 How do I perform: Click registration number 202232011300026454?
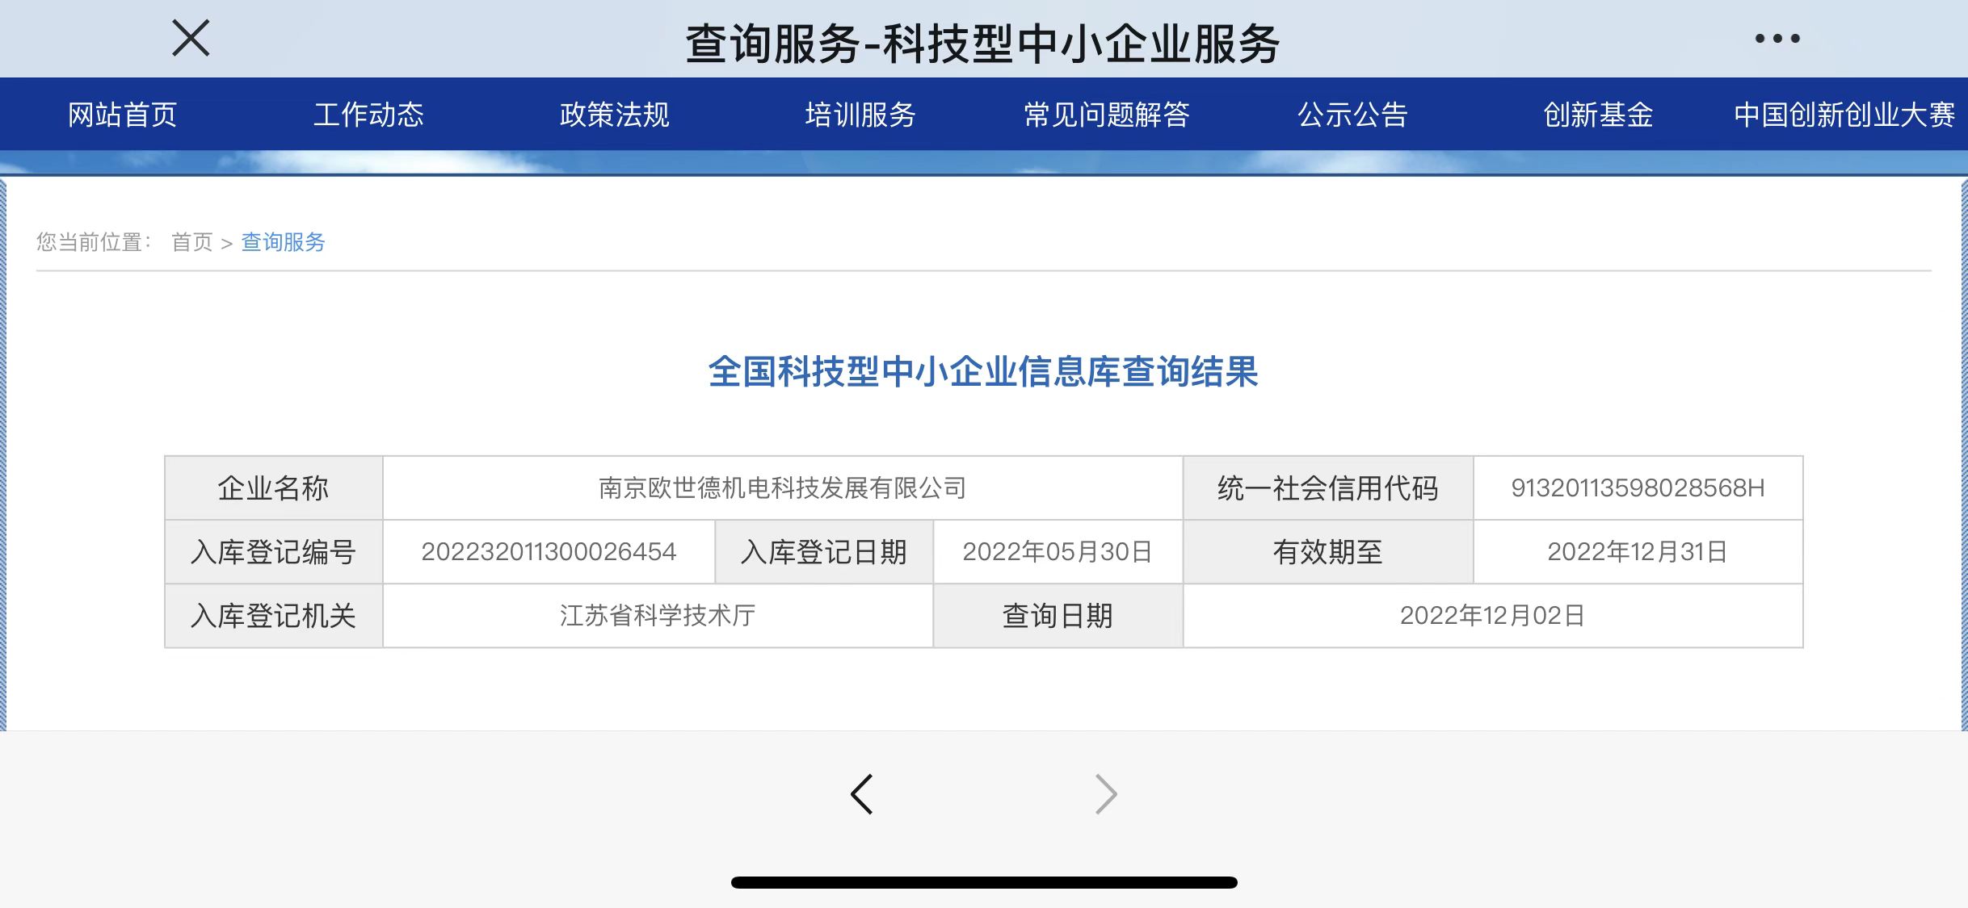[x=549, y=552]
